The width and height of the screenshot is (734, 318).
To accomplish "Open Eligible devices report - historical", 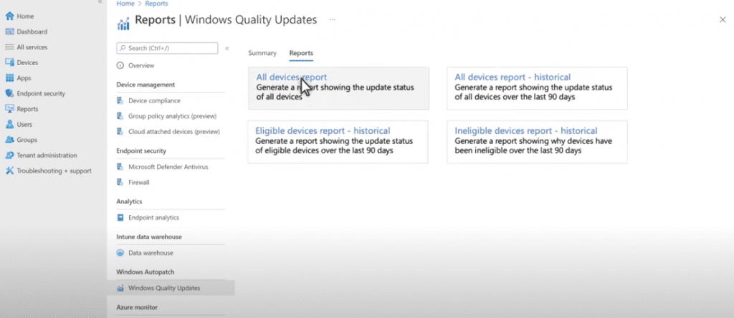I will coord(338,142).
